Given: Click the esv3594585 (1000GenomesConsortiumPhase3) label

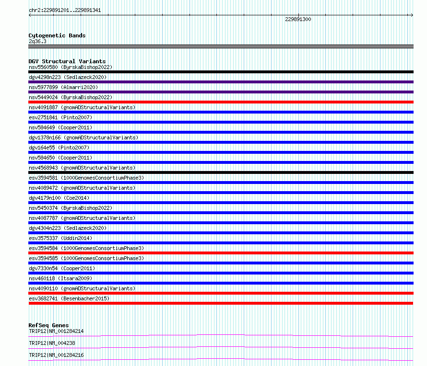Looking at the screenshot, I should pos(86,258).
